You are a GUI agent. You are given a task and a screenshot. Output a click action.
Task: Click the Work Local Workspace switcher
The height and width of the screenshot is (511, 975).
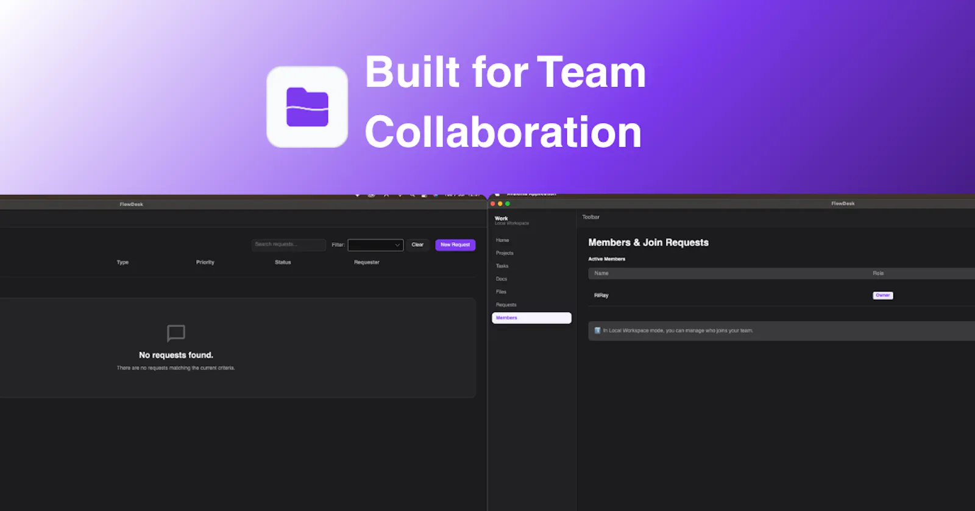512,220
